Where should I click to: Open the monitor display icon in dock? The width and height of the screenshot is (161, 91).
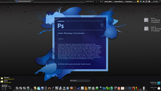pos(64,88)
